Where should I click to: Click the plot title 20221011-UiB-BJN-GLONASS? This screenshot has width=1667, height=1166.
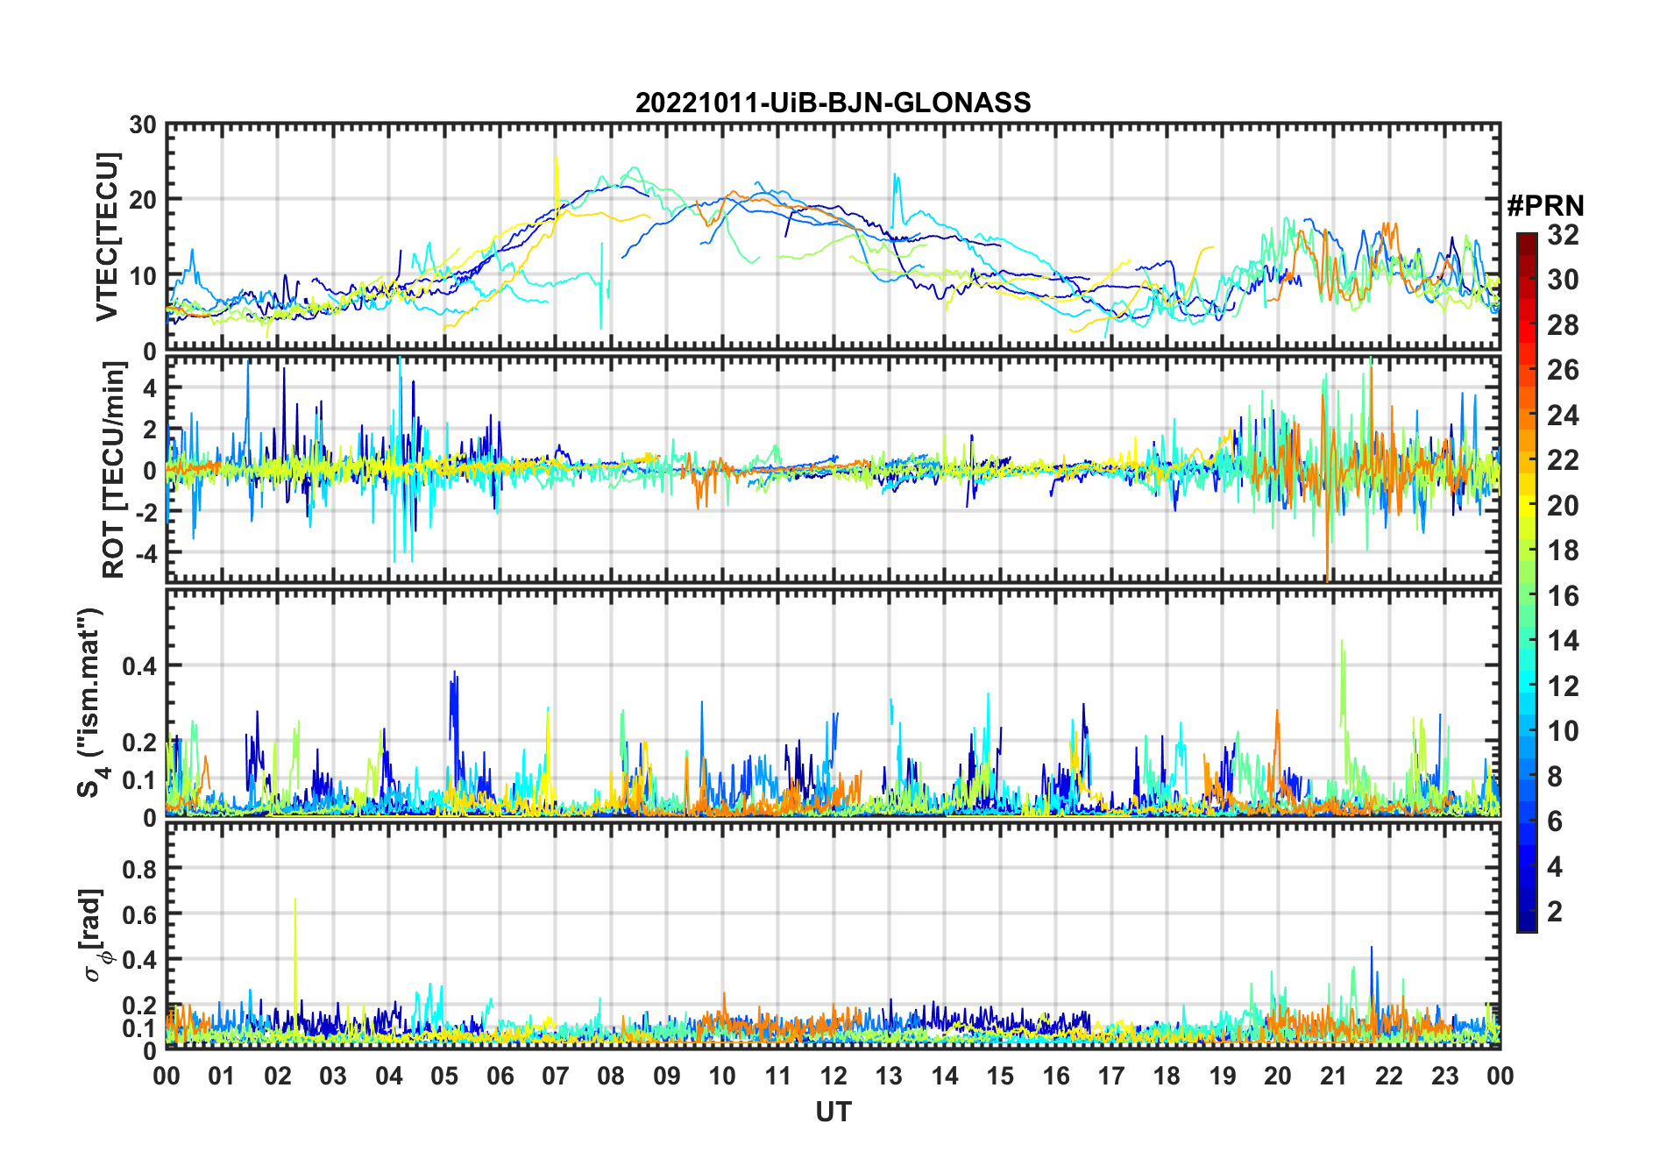[833, 103]
